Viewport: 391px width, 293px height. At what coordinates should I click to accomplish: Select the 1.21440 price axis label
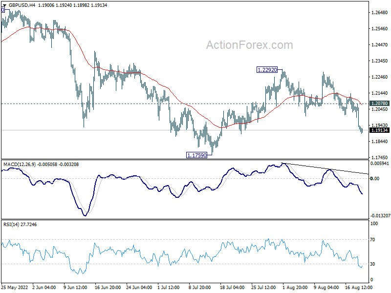380,93
